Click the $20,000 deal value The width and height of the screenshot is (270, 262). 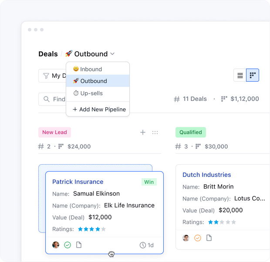(x=230, y=210)
